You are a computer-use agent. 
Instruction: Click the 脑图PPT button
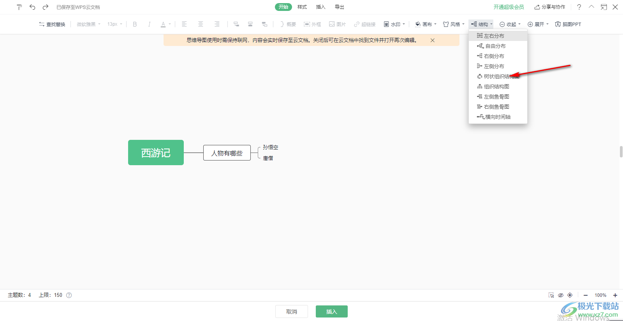coord(568,24)
